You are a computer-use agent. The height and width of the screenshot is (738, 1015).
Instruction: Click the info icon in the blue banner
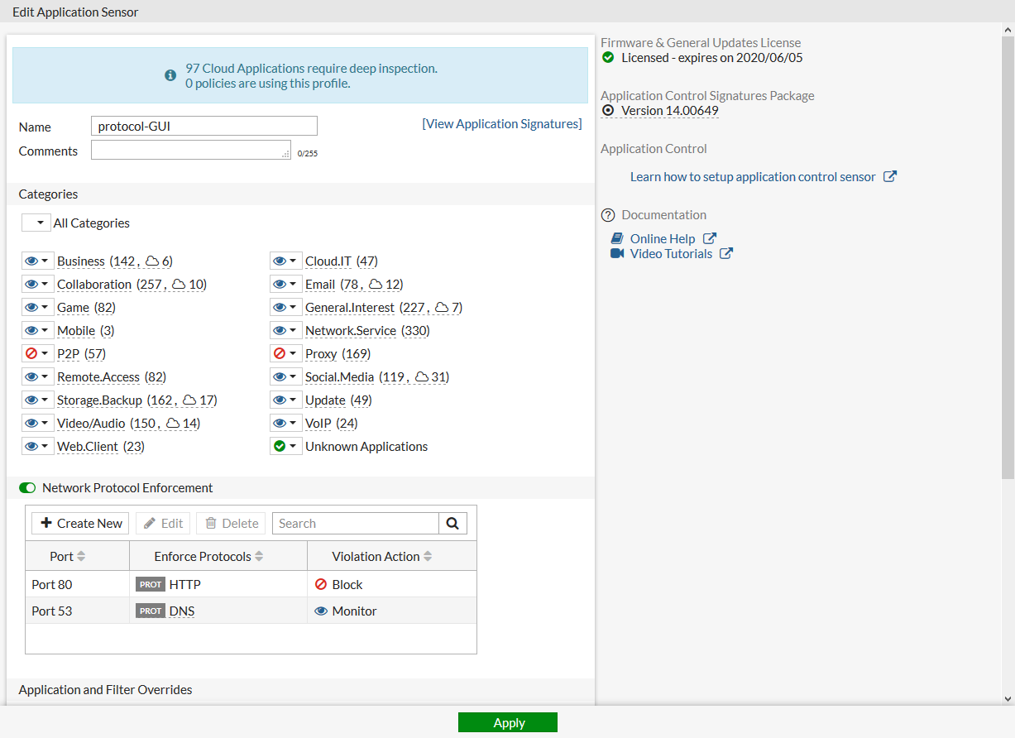point(170,75)
